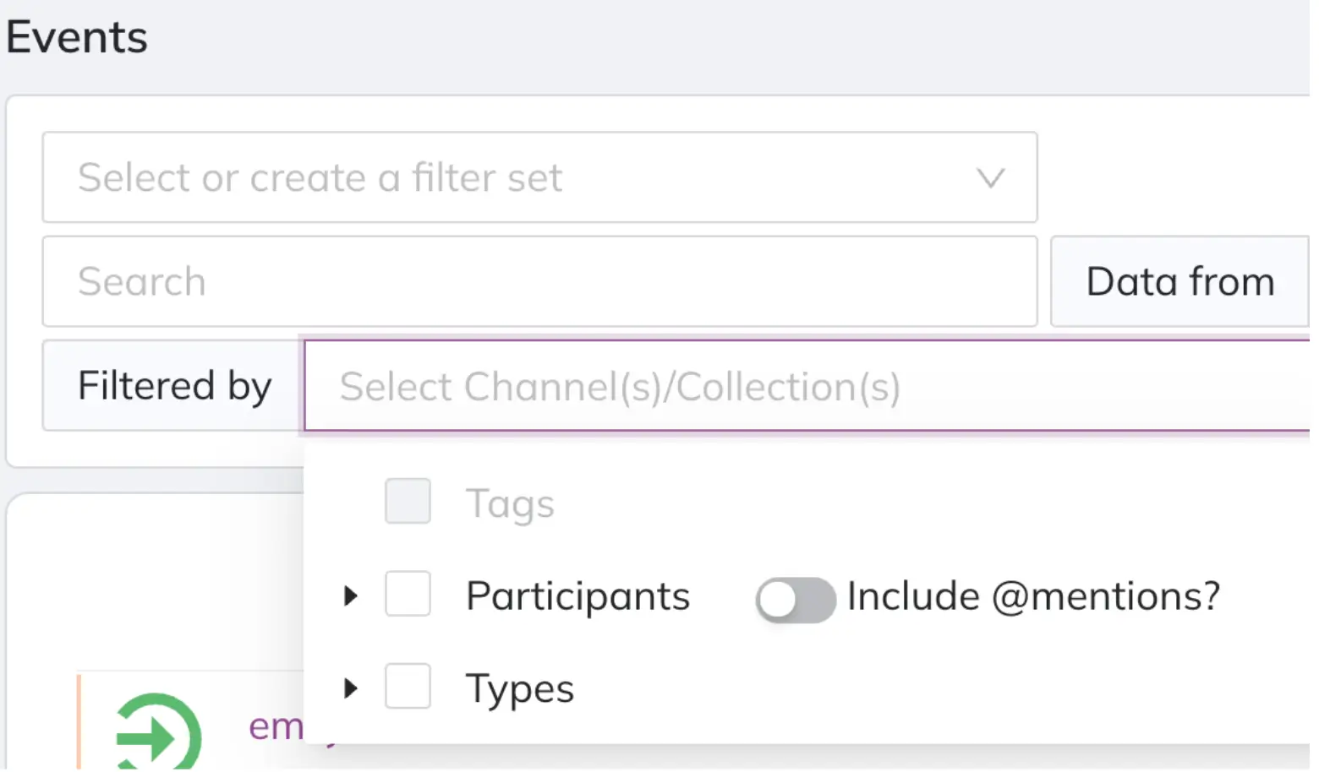This screenshot has width=1319, height=772.
Task: Click the green sign-in arrow event icon
Action: 157,733
